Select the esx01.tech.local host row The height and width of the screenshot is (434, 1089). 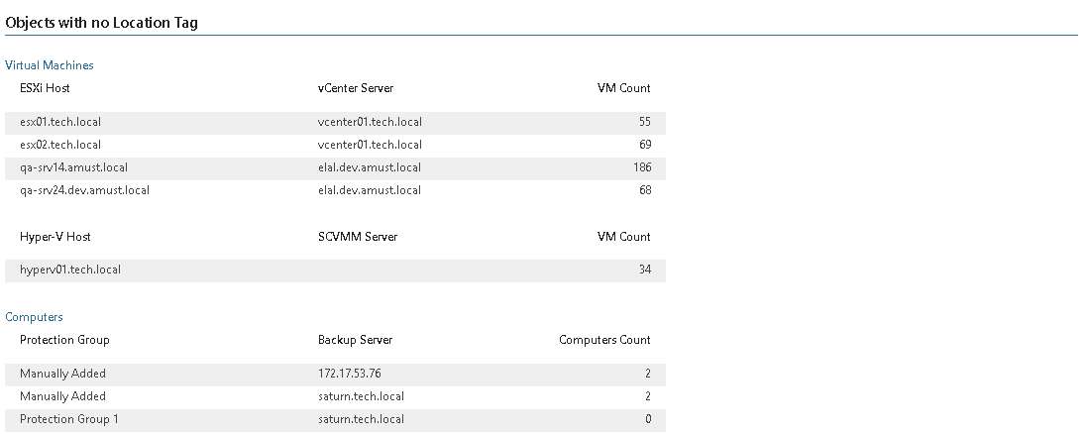pyautogui.click(x=335, y=122)
